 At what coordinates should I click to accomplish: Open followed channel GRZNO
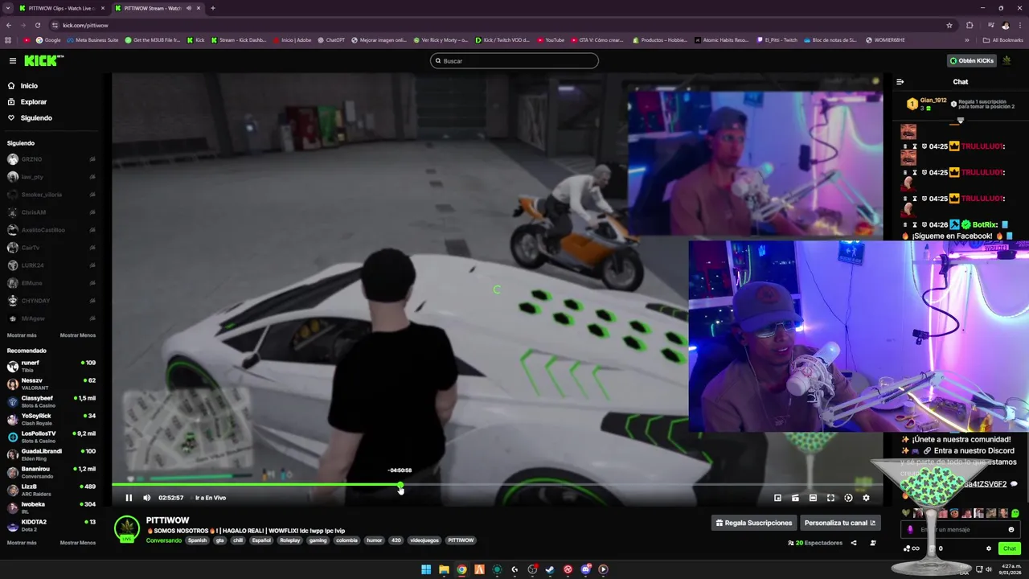pyautogui.click(x=51, y=159)
